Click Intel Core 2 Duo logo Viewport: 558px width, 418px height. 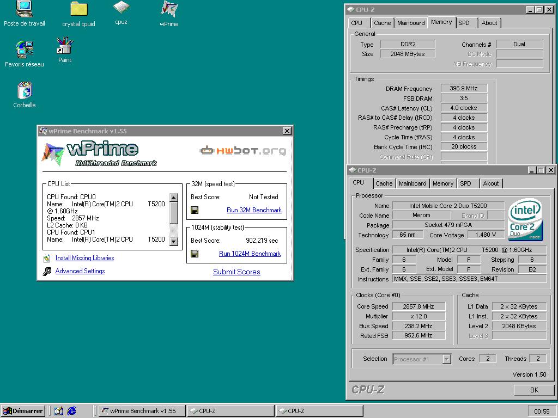(526, 219)
